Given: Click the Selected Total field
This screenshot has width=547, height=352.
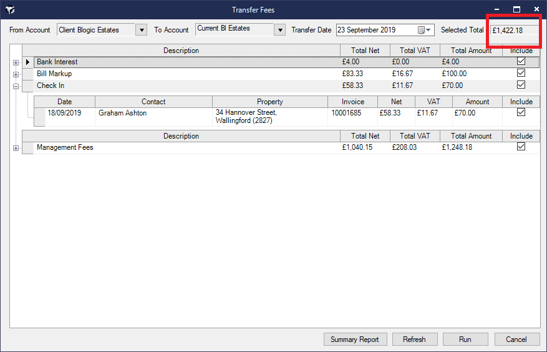Looking at the screenshot, I should pos(515,30).
